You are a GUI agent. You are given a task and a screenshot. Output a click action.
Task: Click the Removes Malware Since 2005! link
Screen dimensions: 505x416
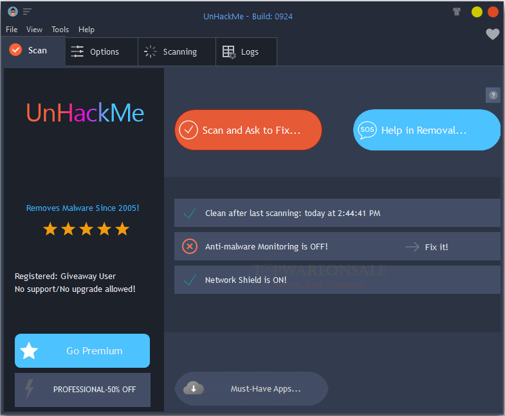coord(82,208)
